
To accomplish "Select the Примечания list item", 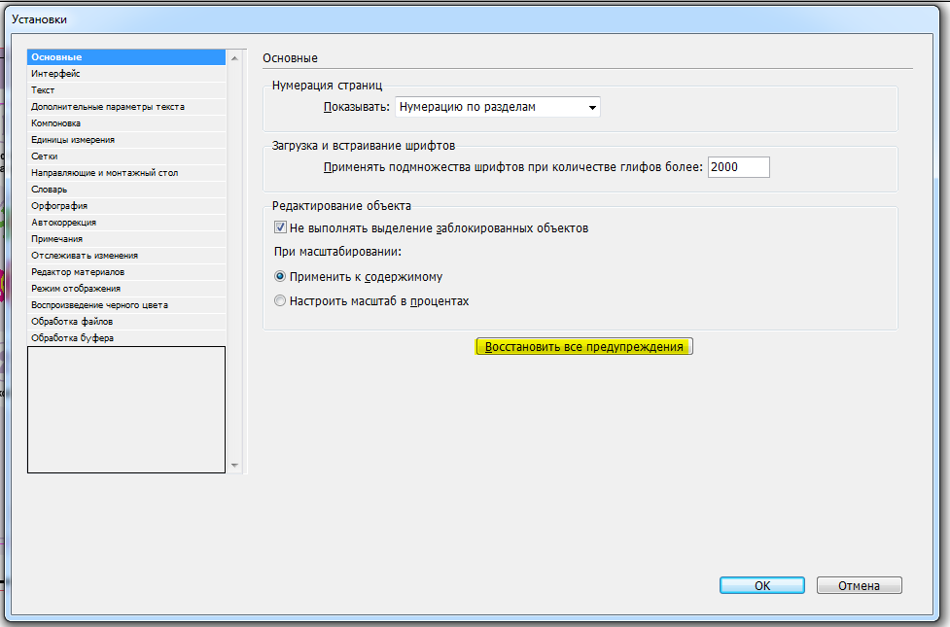I will (126, 239).
